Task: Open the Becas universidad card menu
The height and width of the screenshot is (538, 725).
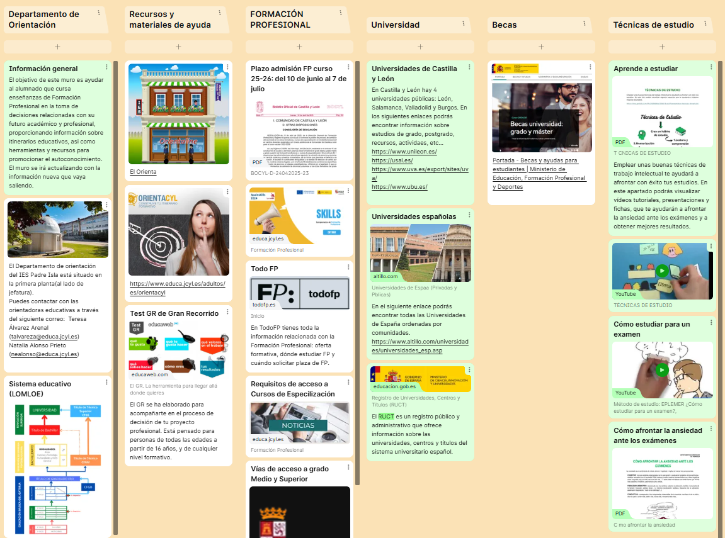Action: [x=590, y=67]
